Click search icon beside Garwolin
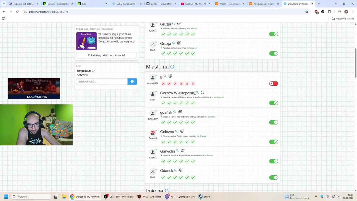Screen dimensions: 357x201 177,151
